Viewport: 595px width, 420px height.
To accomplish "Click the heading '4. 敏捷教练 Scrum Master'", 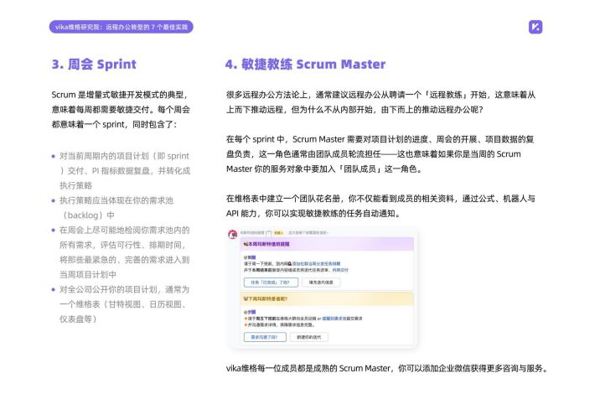I will click(306, 65).
